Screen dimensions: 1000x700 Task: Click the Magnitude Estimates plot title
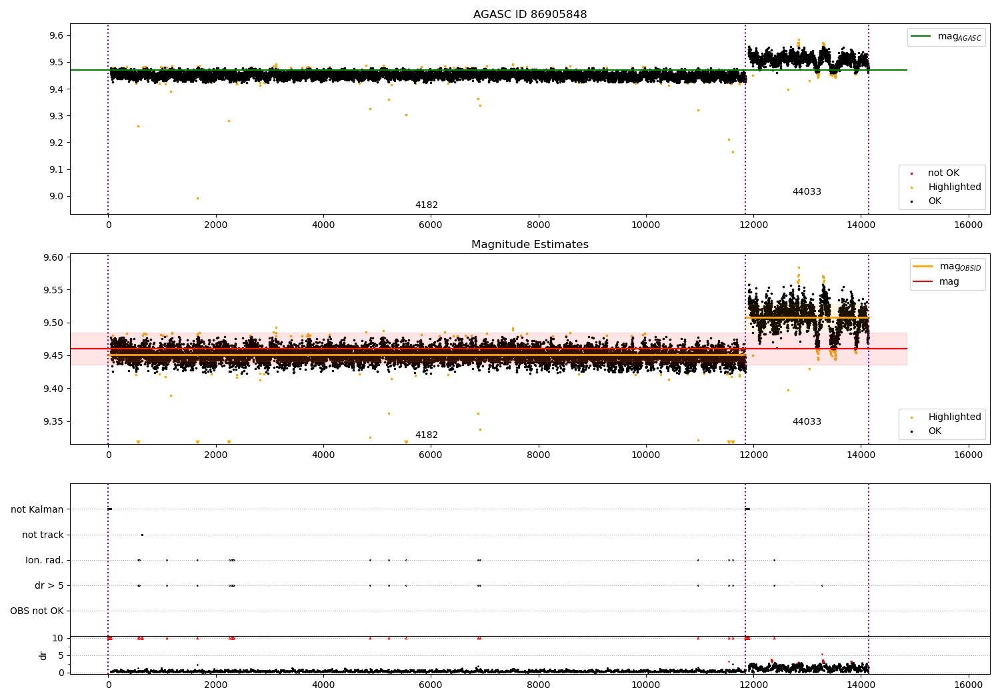530,245
